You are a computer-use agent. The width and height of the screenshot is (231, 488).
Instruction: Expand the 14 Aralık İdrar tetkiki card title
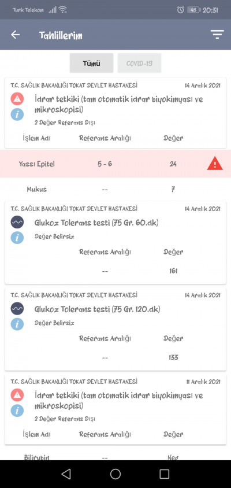118,104
